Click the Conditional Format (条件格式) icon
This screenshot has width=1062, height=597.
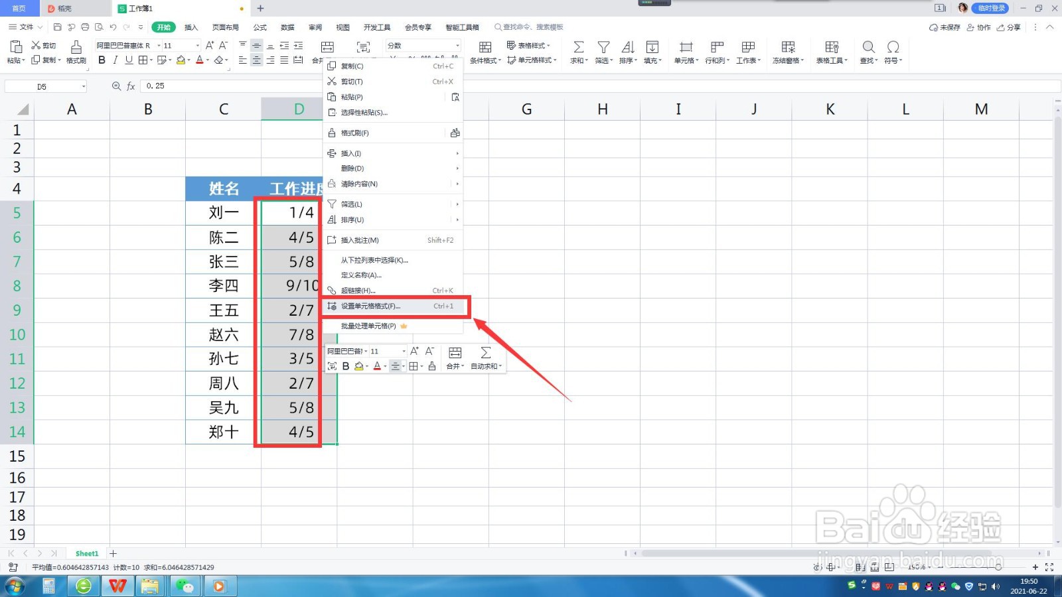485,47
